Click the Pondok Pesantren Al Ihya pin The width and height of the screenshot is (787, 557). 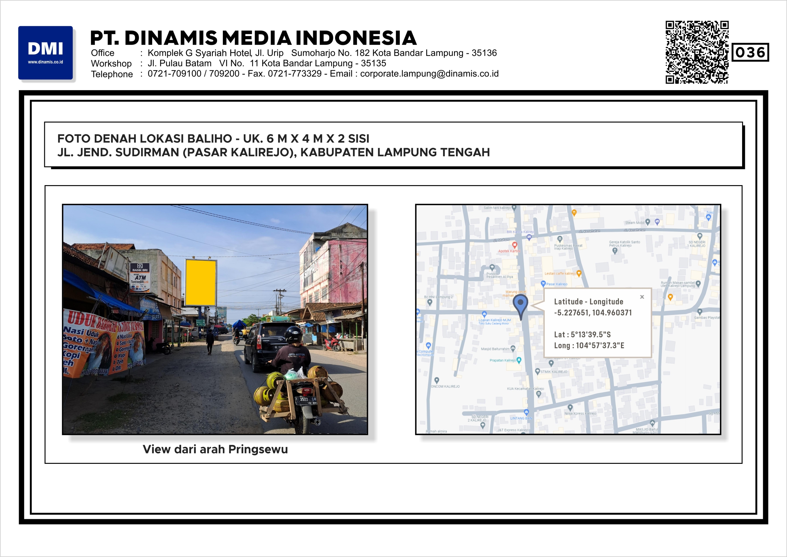click(492, 267)
